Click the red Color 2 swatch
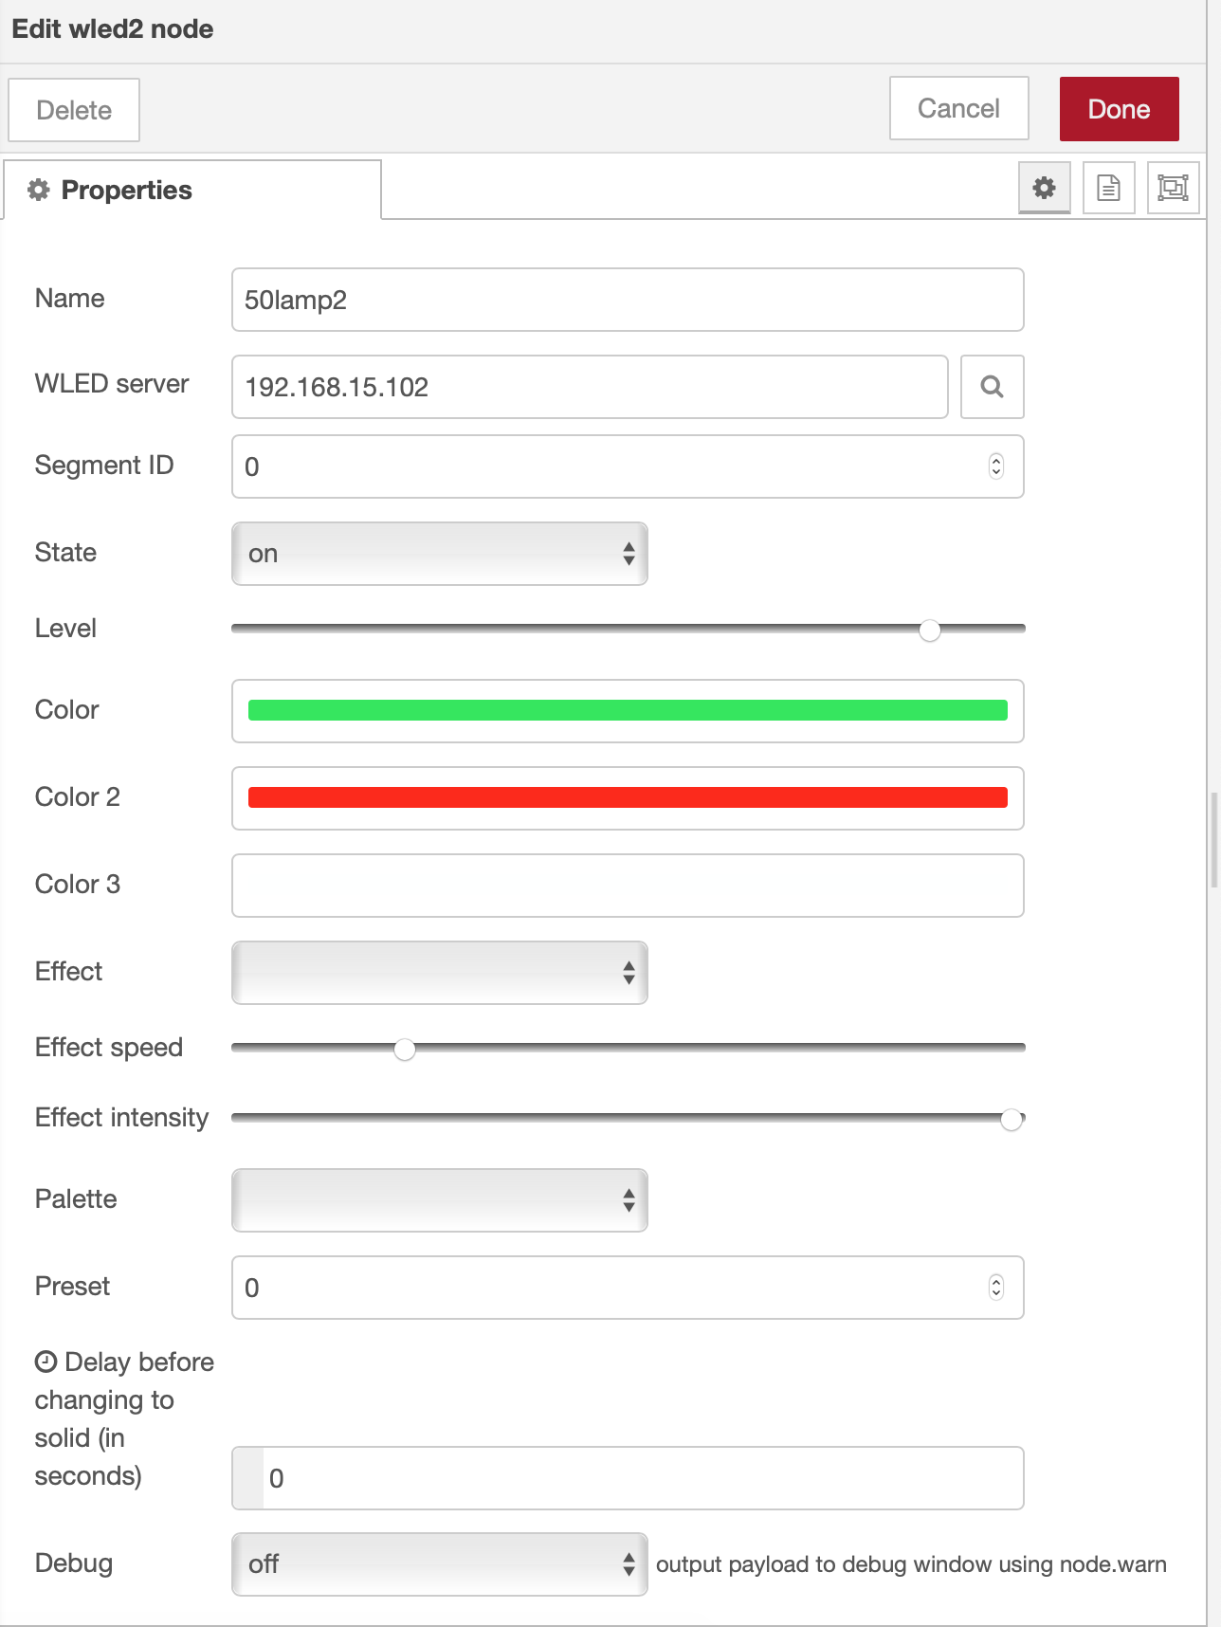Screen dimensions: 1221x1627 point(628,798)
